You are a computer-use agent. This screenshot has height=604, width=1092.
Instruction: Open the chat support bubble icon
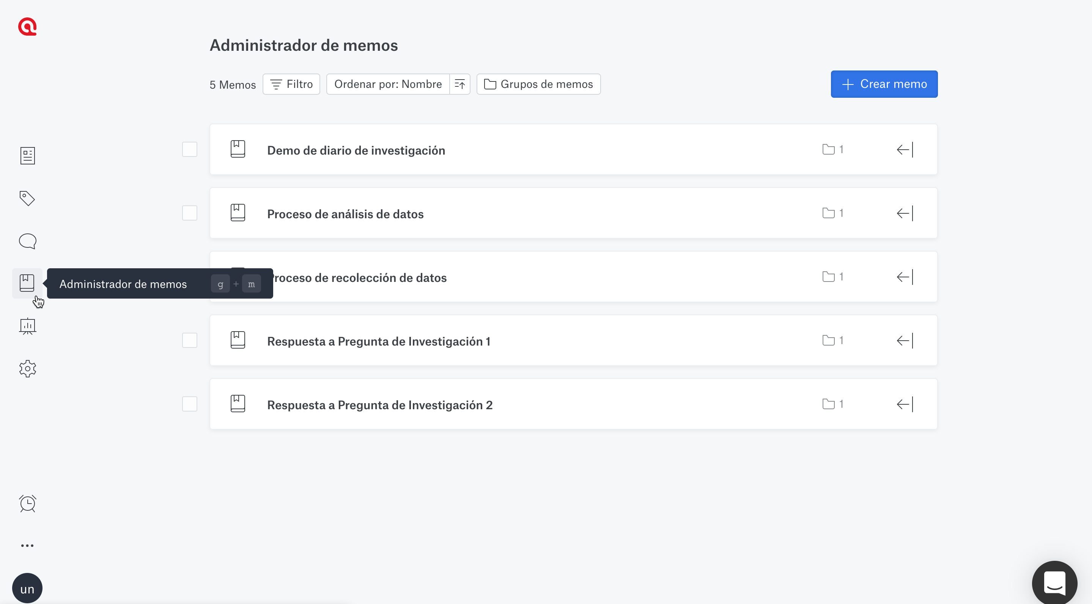[1054, 583]
